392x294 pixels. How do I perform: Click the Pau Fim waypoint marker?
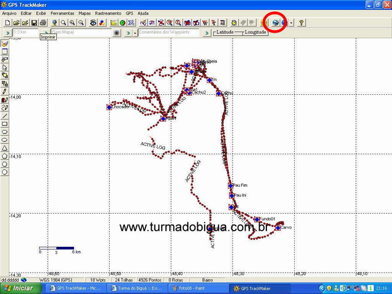pyautogui.click(x=231, y=186)
